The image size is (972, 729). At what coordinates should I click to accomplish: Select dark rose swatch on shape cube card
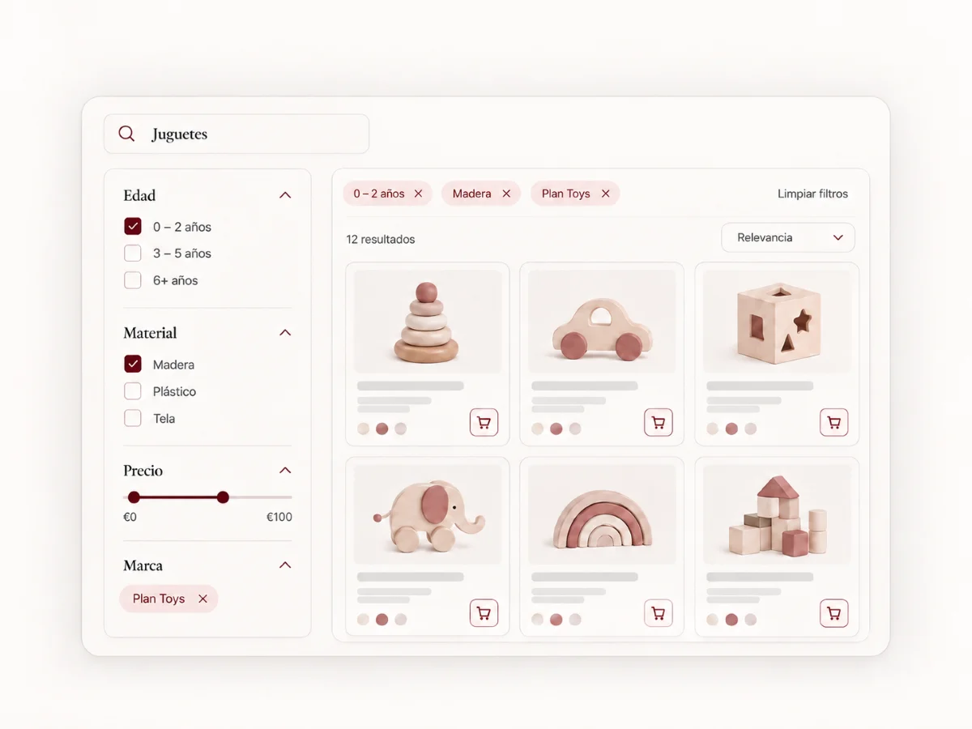pyautogui.click(x=731, y=428)
